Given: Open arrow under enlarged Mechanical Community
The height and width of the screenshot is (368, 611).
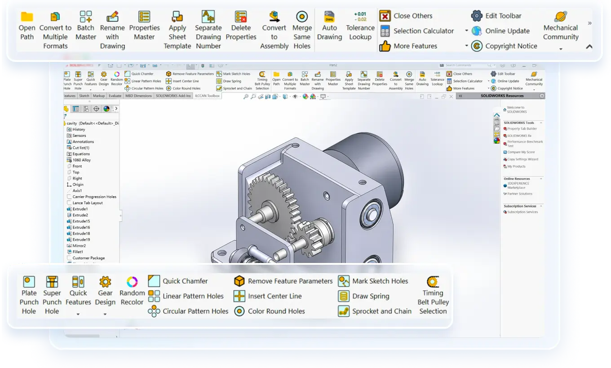Looking at the screenshot, I should (x=561, y=49).
